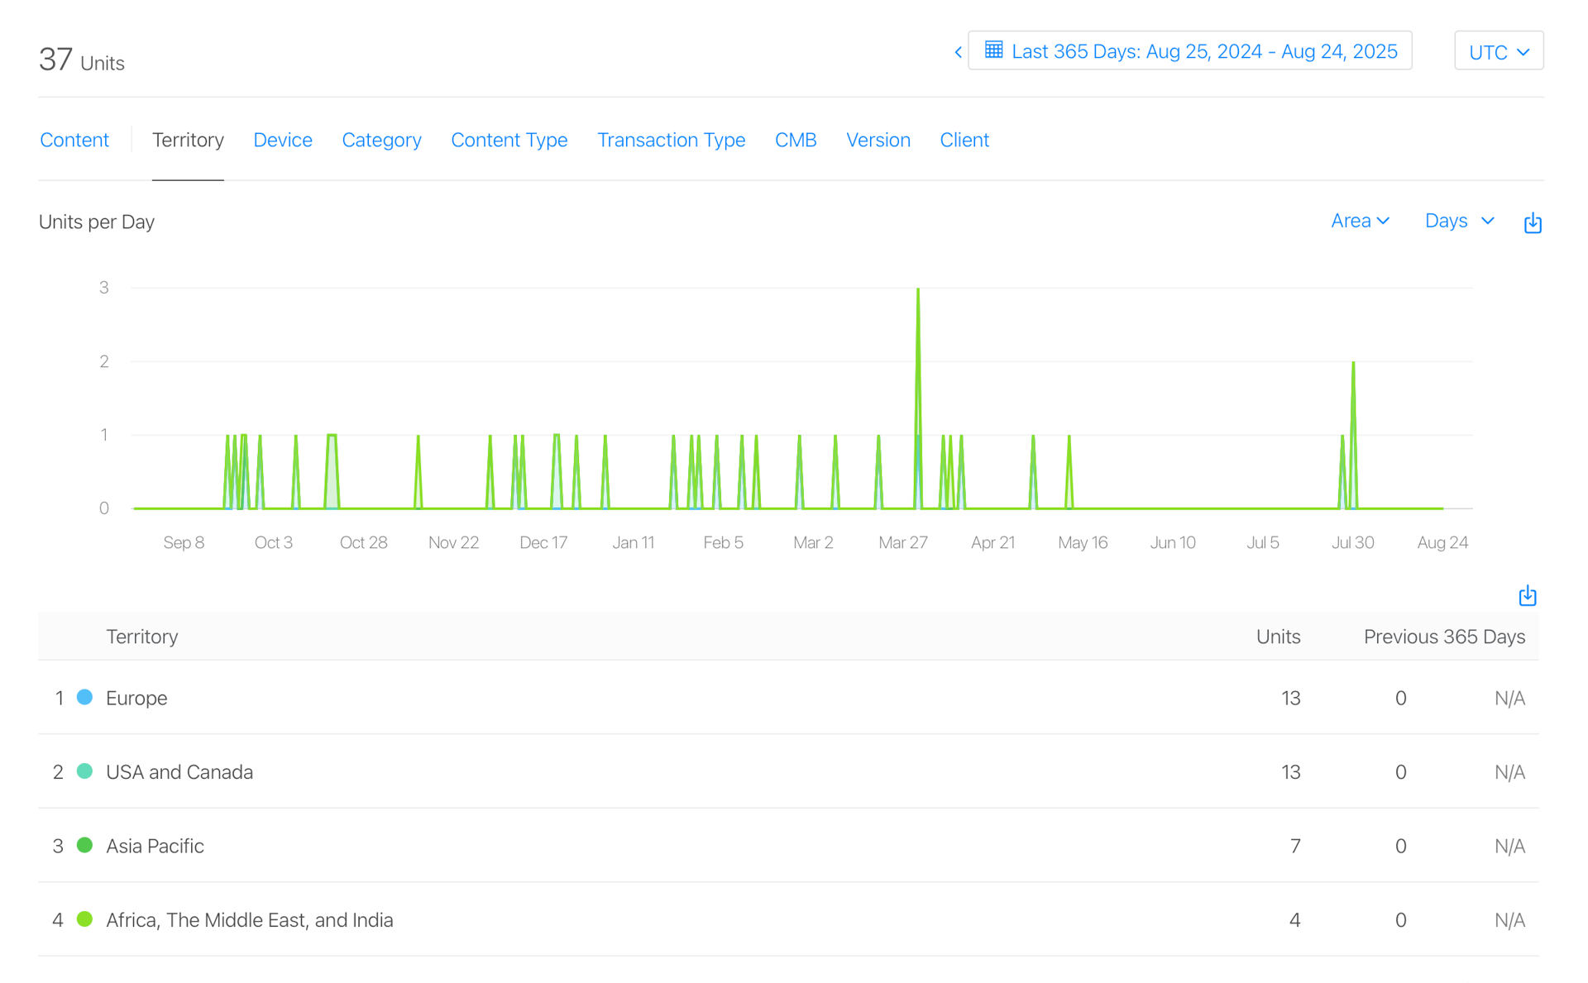Image resolution: width=1588 pixels, height=983 pixels.
Task: Click the Mar 27 peak on the chart
Action: click(917, 291)
